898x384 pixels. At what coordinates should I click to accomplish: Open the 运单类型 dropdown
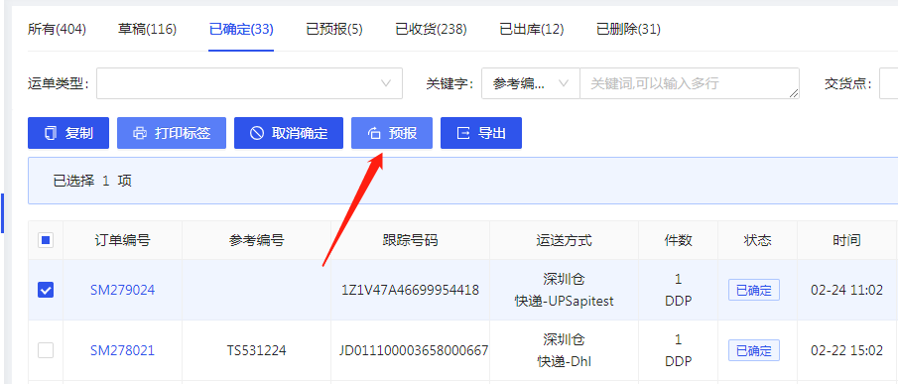click(249, 83)
